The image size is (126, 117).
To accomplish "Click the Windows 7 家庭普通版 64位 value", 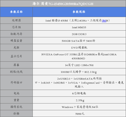I will pyautogui.click(x=80, y=107).
